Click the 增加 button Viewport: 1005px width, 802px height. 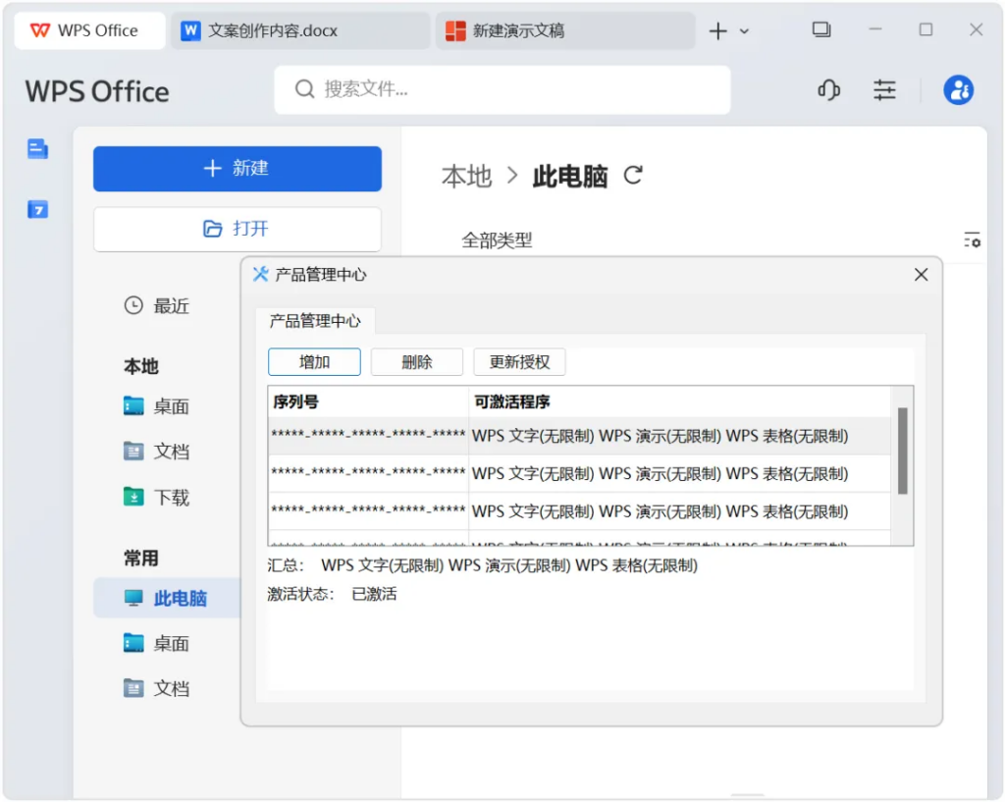(x=314, y=362)
